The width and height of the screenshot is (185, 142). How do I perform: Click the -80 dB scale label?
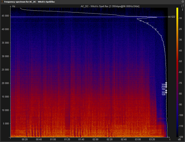pos(180,94)
